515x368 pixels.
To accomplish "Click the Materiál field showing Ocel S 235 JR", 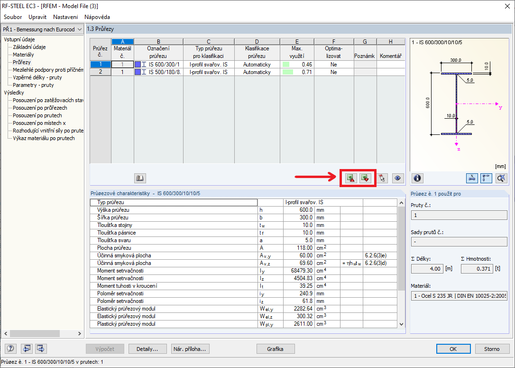I will coord(459,296).
